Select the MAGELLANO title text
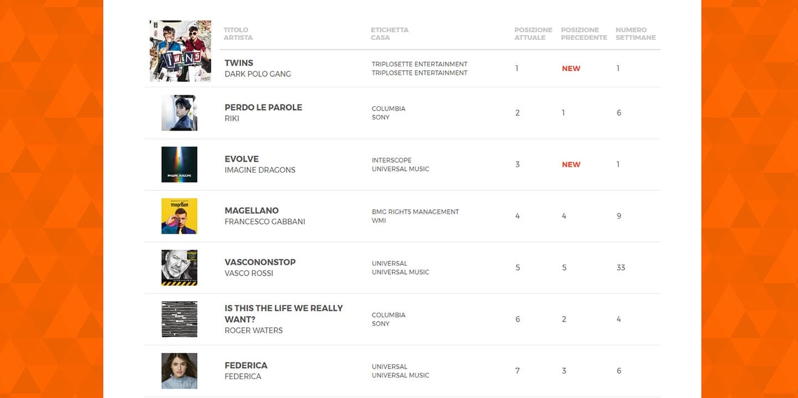Image resolution: width=798 pixels, height=398 pixels. [x=252, y=210]
